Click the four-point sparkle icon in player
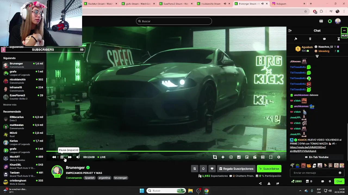Screen dimensions: 348x195 point(223,157)
